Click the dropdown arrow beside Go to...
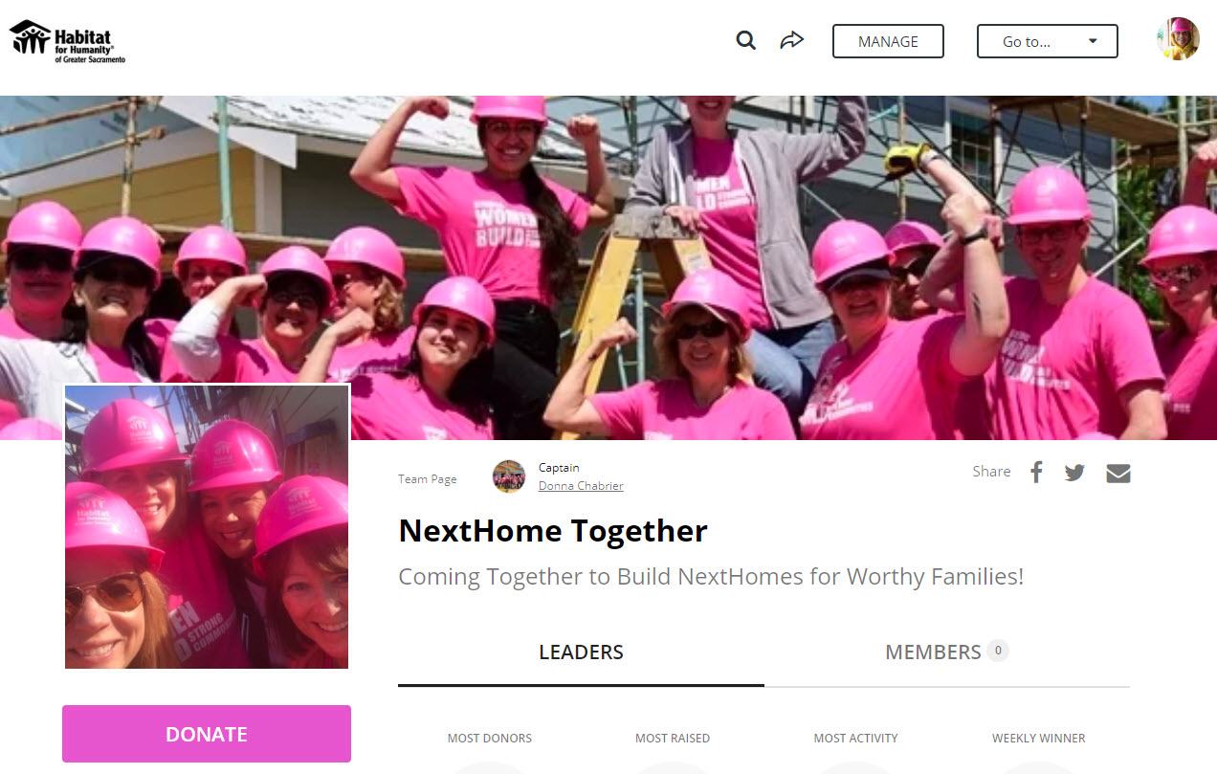The height and width of the screenshot is (774, 1217). (1094, 41)
